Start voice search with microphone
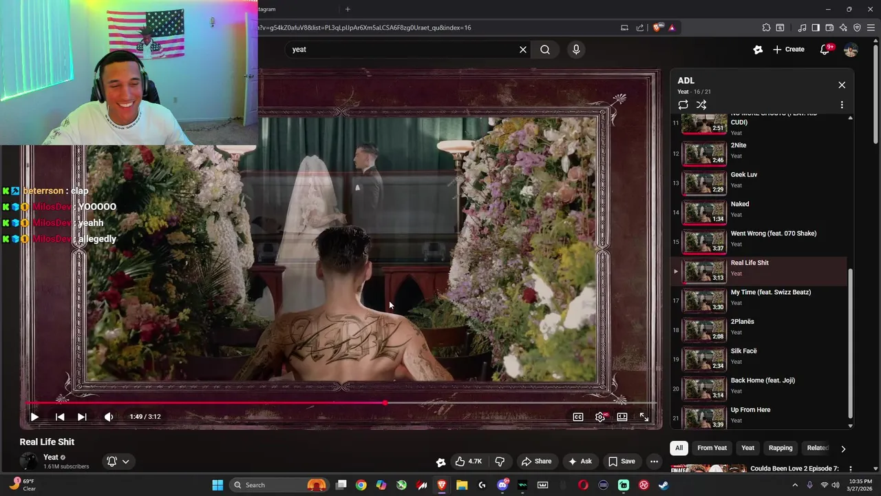Screen dimensions: 881x496 pyautogui.click(x=576, y=50)
